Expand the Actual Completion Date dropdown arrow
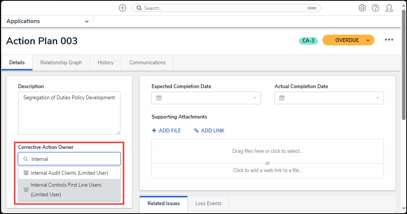The image size is (407, 214). coord(378,98)
